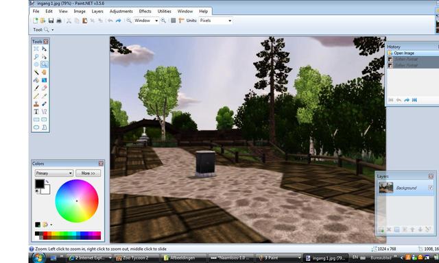This screenshot has height=263, width=439.
Task: Click the Print icon in toolbar
Action: (59, 21)
